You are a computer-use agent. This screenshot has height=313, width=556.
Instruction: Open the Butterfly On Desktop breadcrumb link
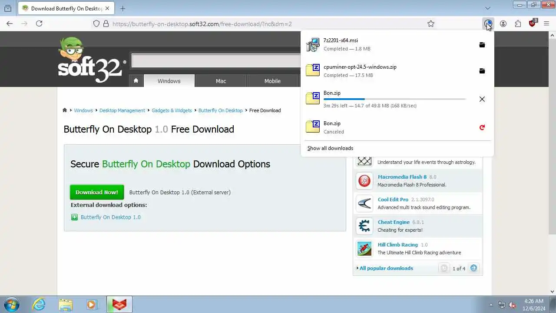tap(220, 110)
